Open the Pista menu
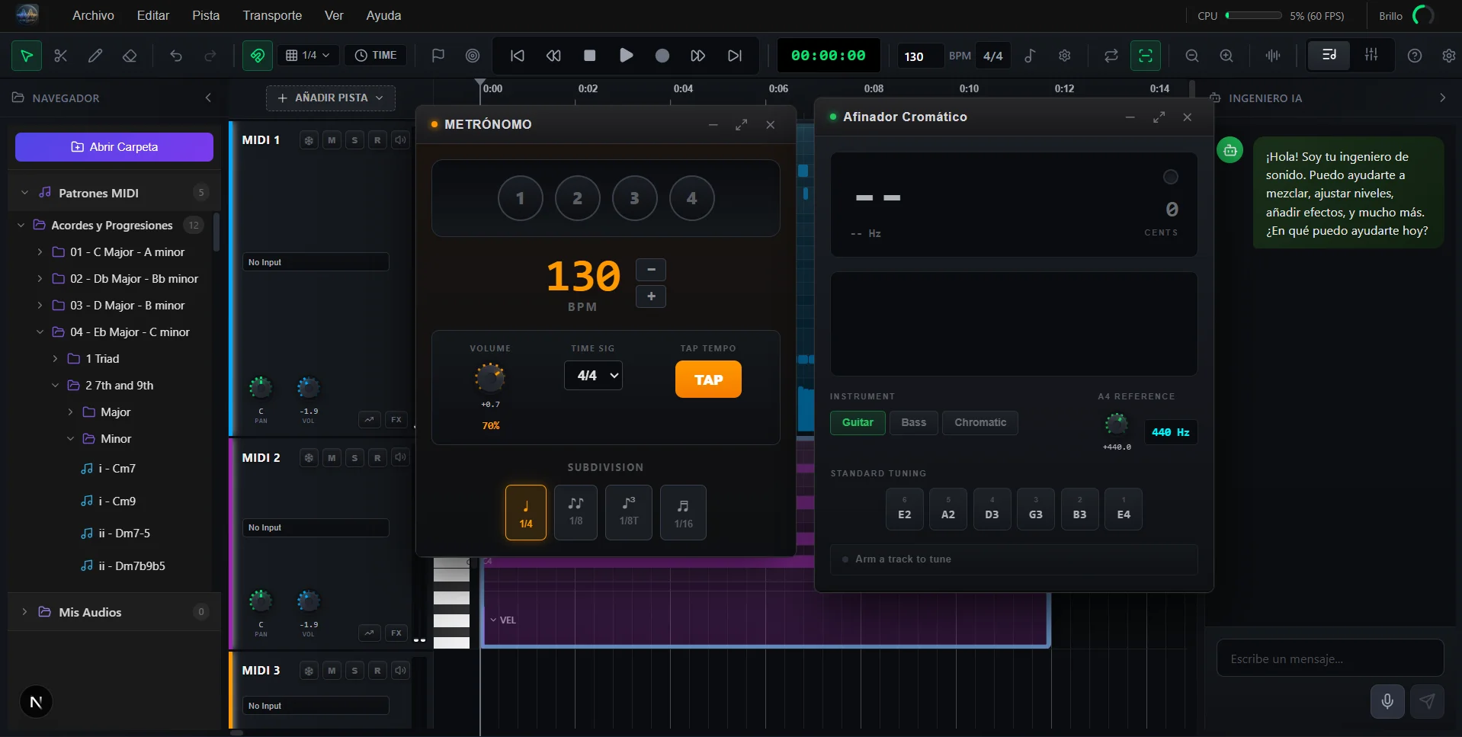The width and height of the screenshot is (1462, 737). pos(206,15)
